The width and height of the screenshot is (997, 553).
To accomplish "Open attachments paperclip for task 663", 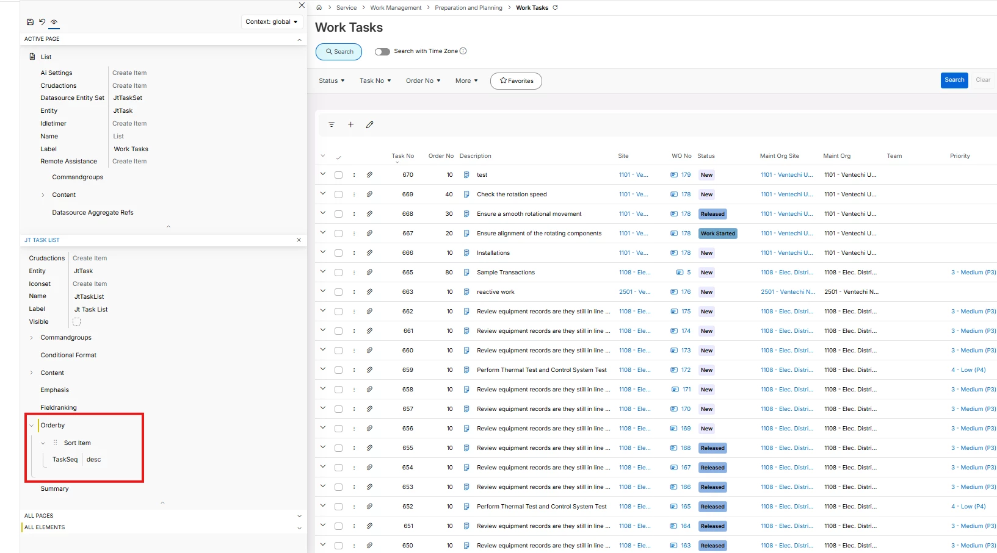I will pos(369,292).
